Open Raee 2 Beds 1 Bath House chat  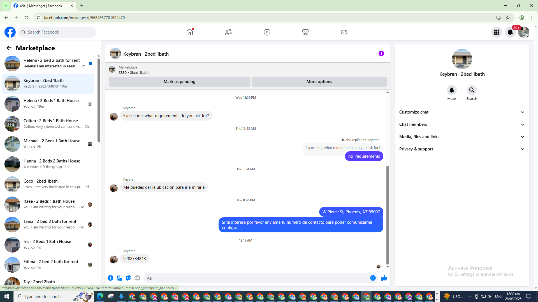tap(48, 204)
